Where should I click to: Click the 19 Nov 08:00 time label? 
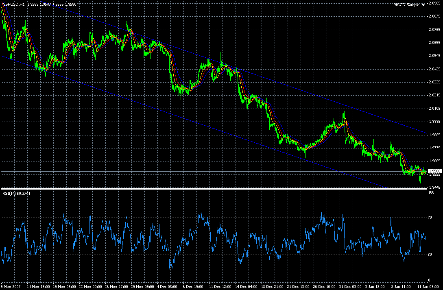[x=64, y=287]
